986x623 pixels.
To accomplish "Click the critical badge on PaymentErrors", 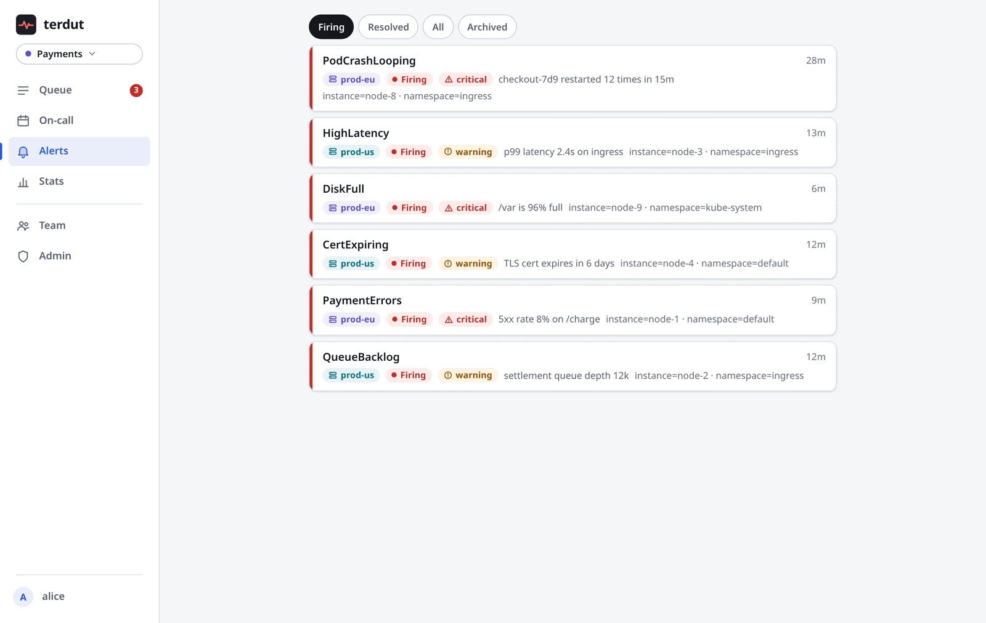I will pyautogui.click(x=465, y=320).
